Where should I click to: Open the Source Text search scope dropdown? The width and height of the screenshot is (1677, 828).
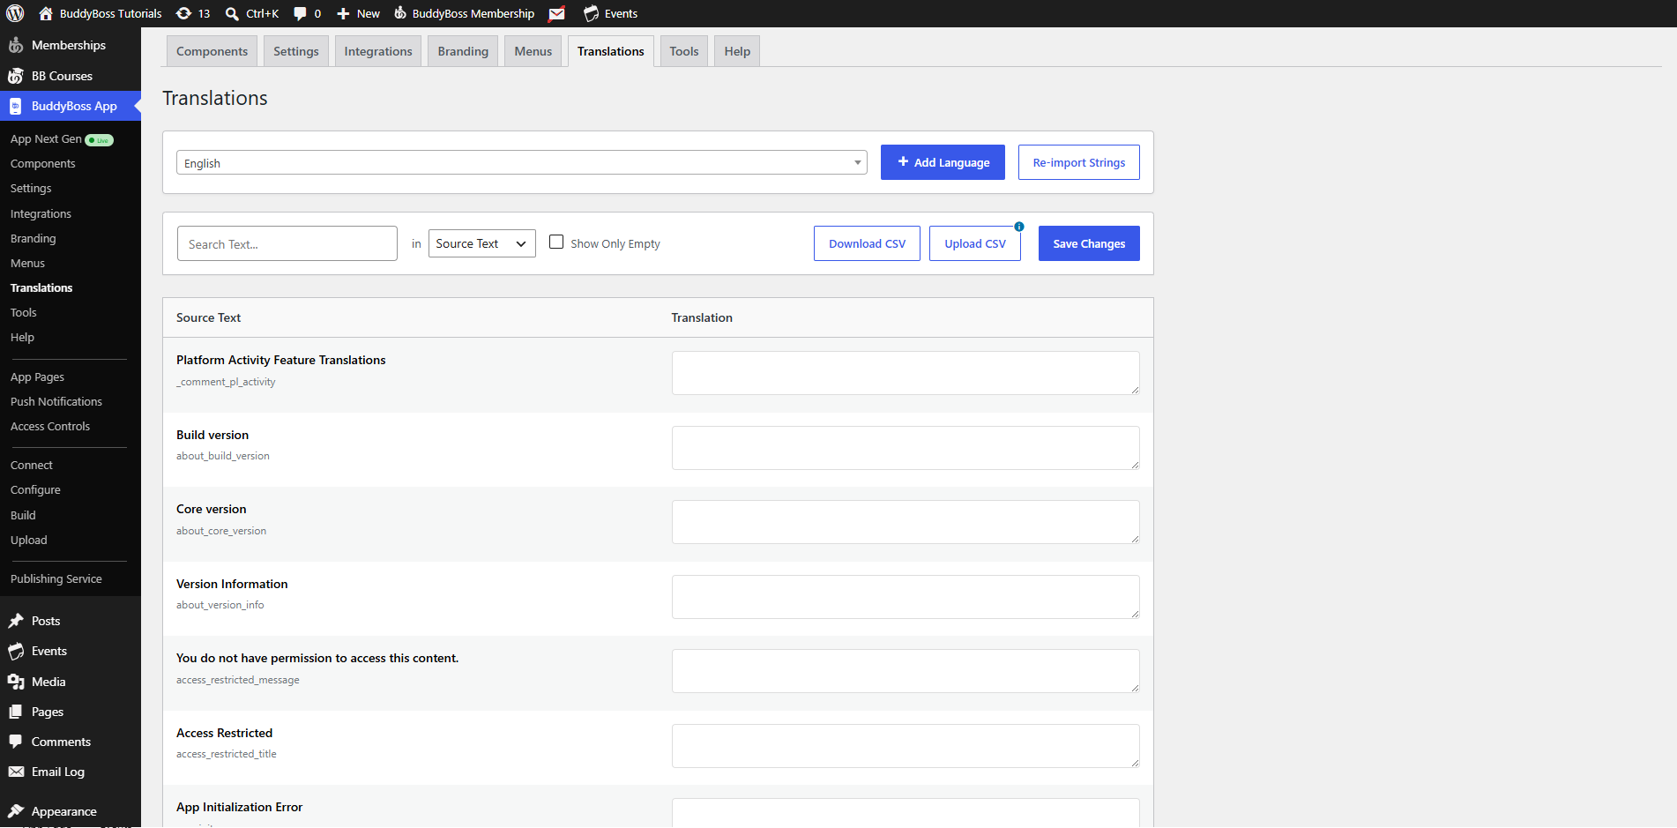[482, 243]
